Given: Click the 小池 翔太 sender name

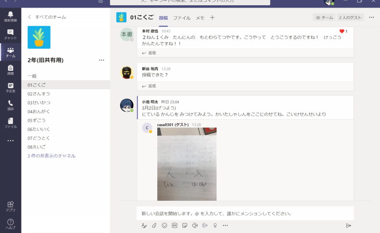Looking at the screenshot, I should [x=150, y=102].
